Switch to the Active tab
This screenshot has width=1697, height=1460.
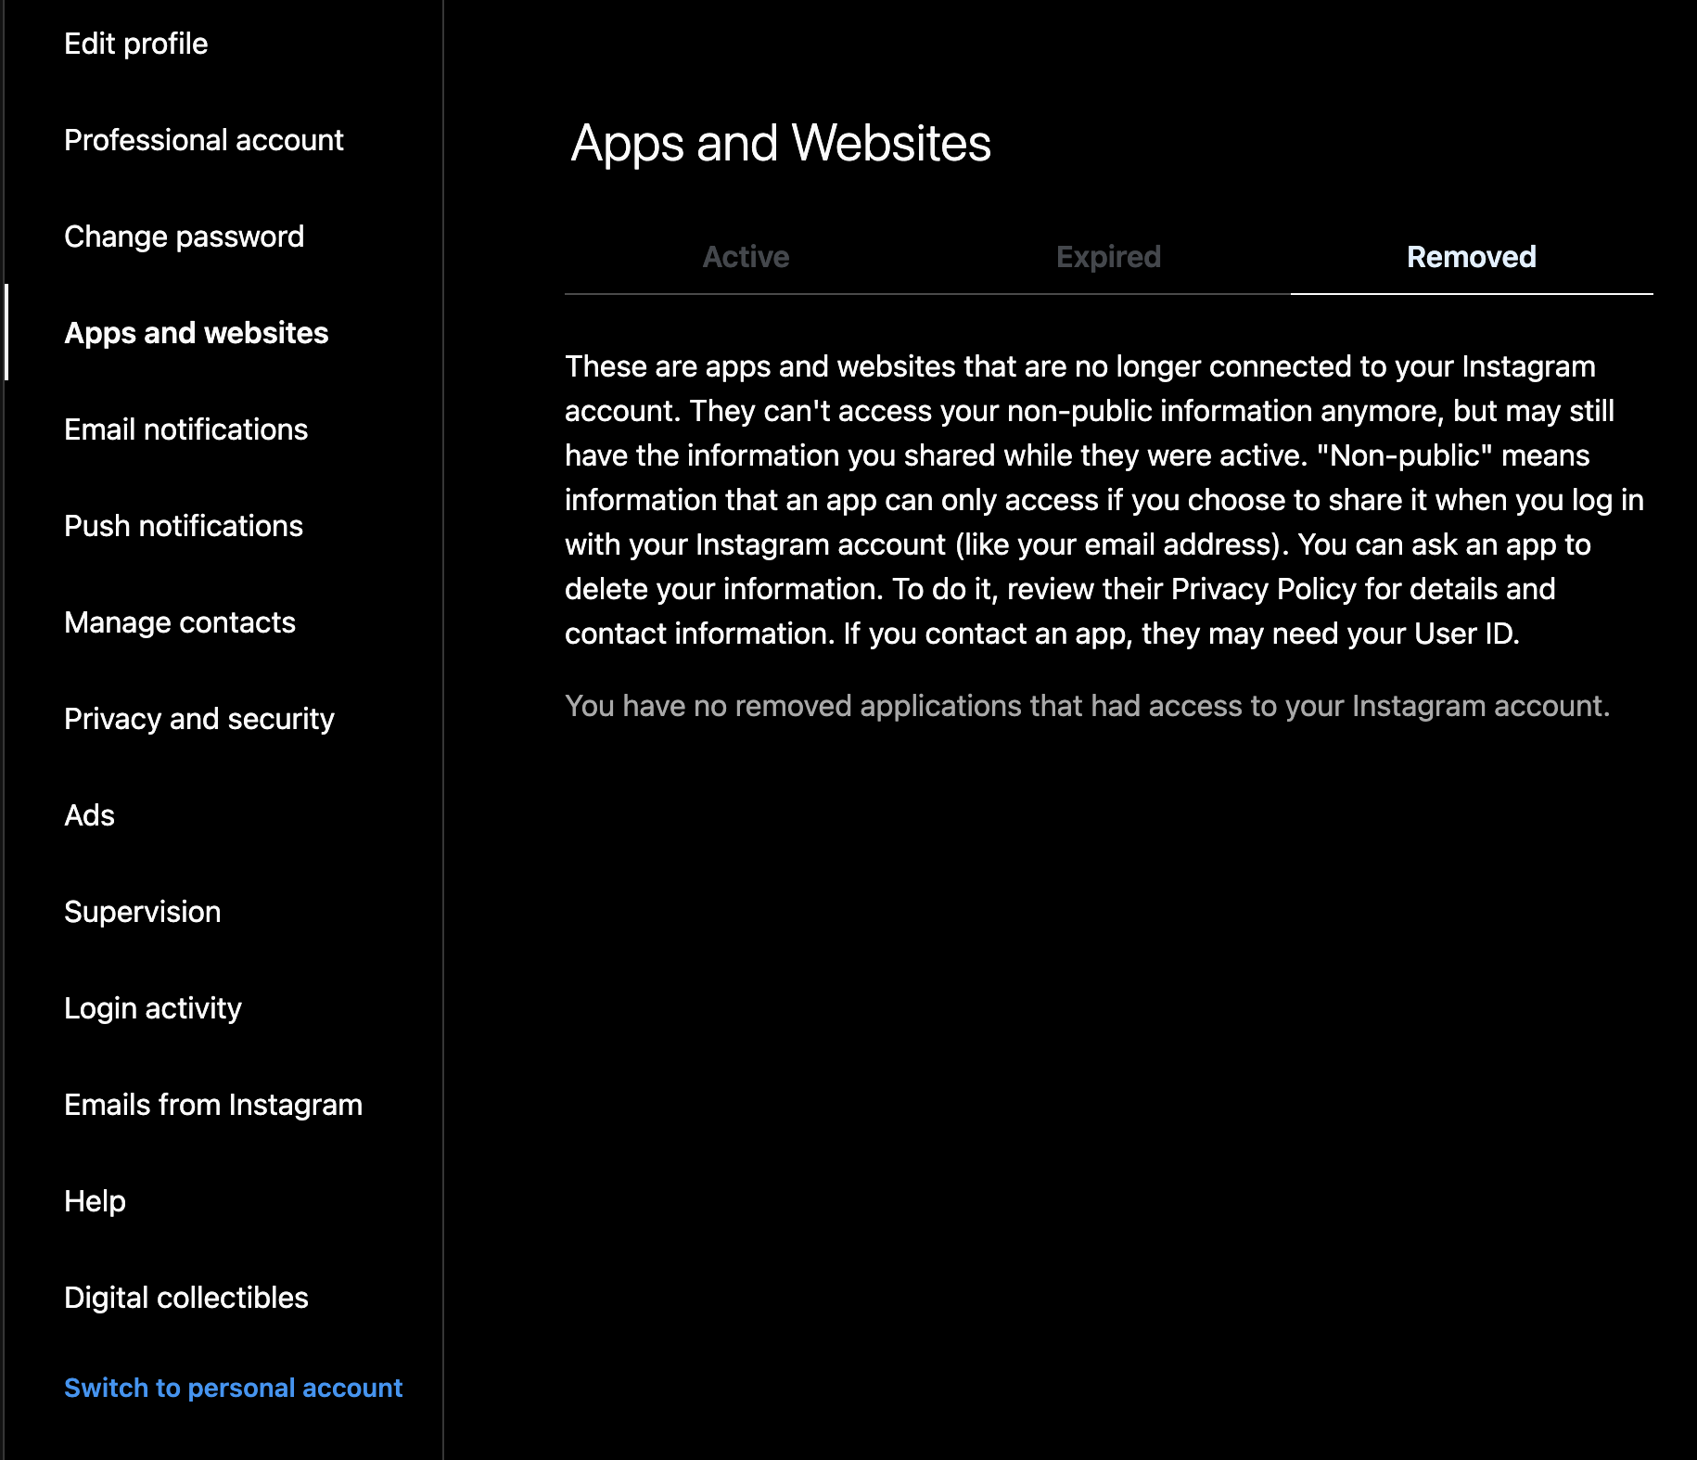point(746,257)
